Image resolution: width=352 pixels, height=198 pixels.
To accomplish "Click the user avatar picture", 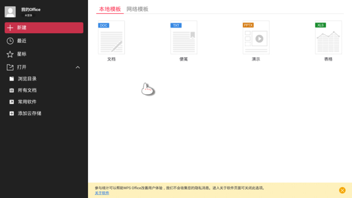I will pos(10,12).
